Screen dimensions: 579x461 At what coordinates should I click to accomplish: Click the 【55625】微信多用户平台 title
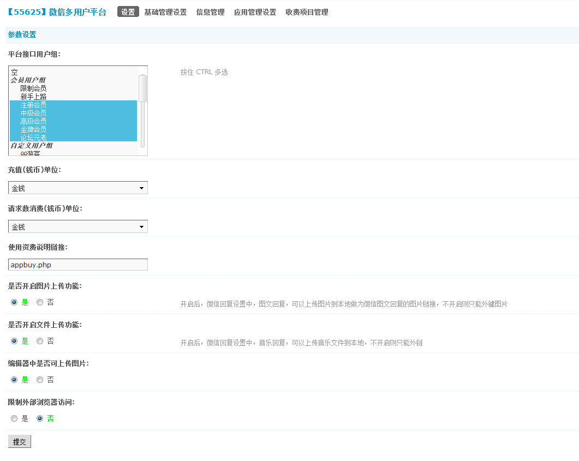click(57, 12)
